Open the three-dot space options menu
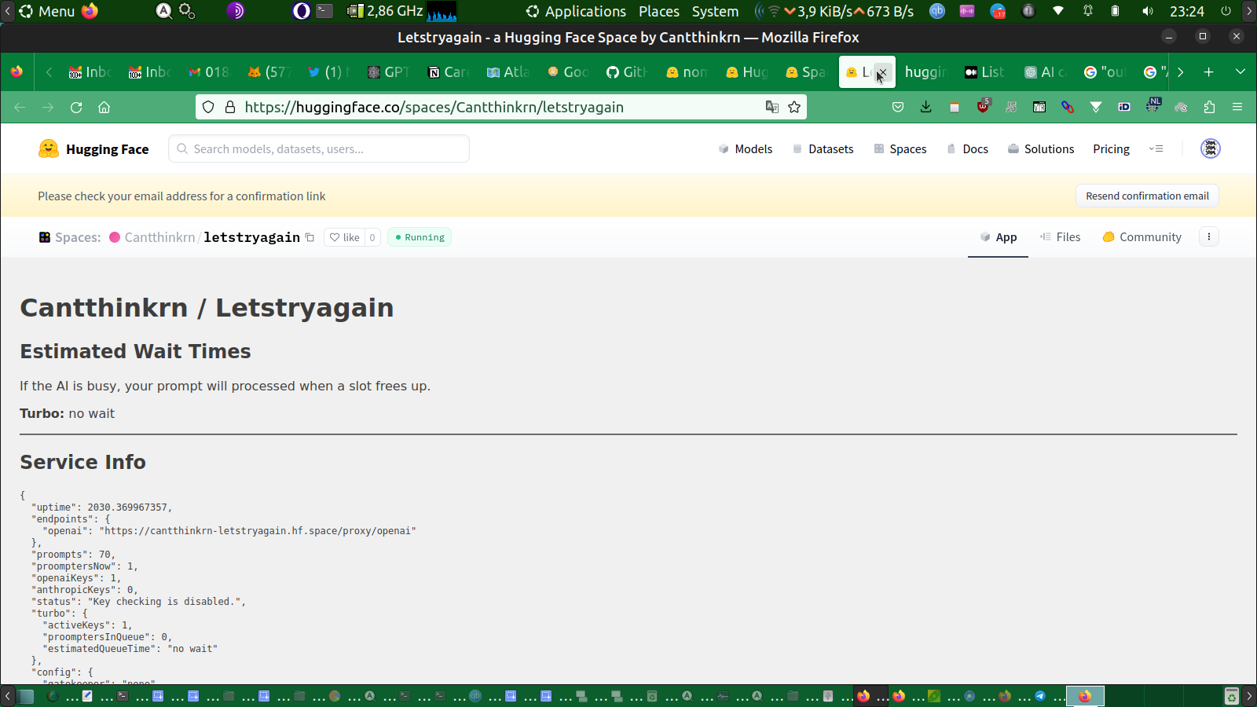The height and width of the screenshot is (707, 1257). [x=1208, y=237]
